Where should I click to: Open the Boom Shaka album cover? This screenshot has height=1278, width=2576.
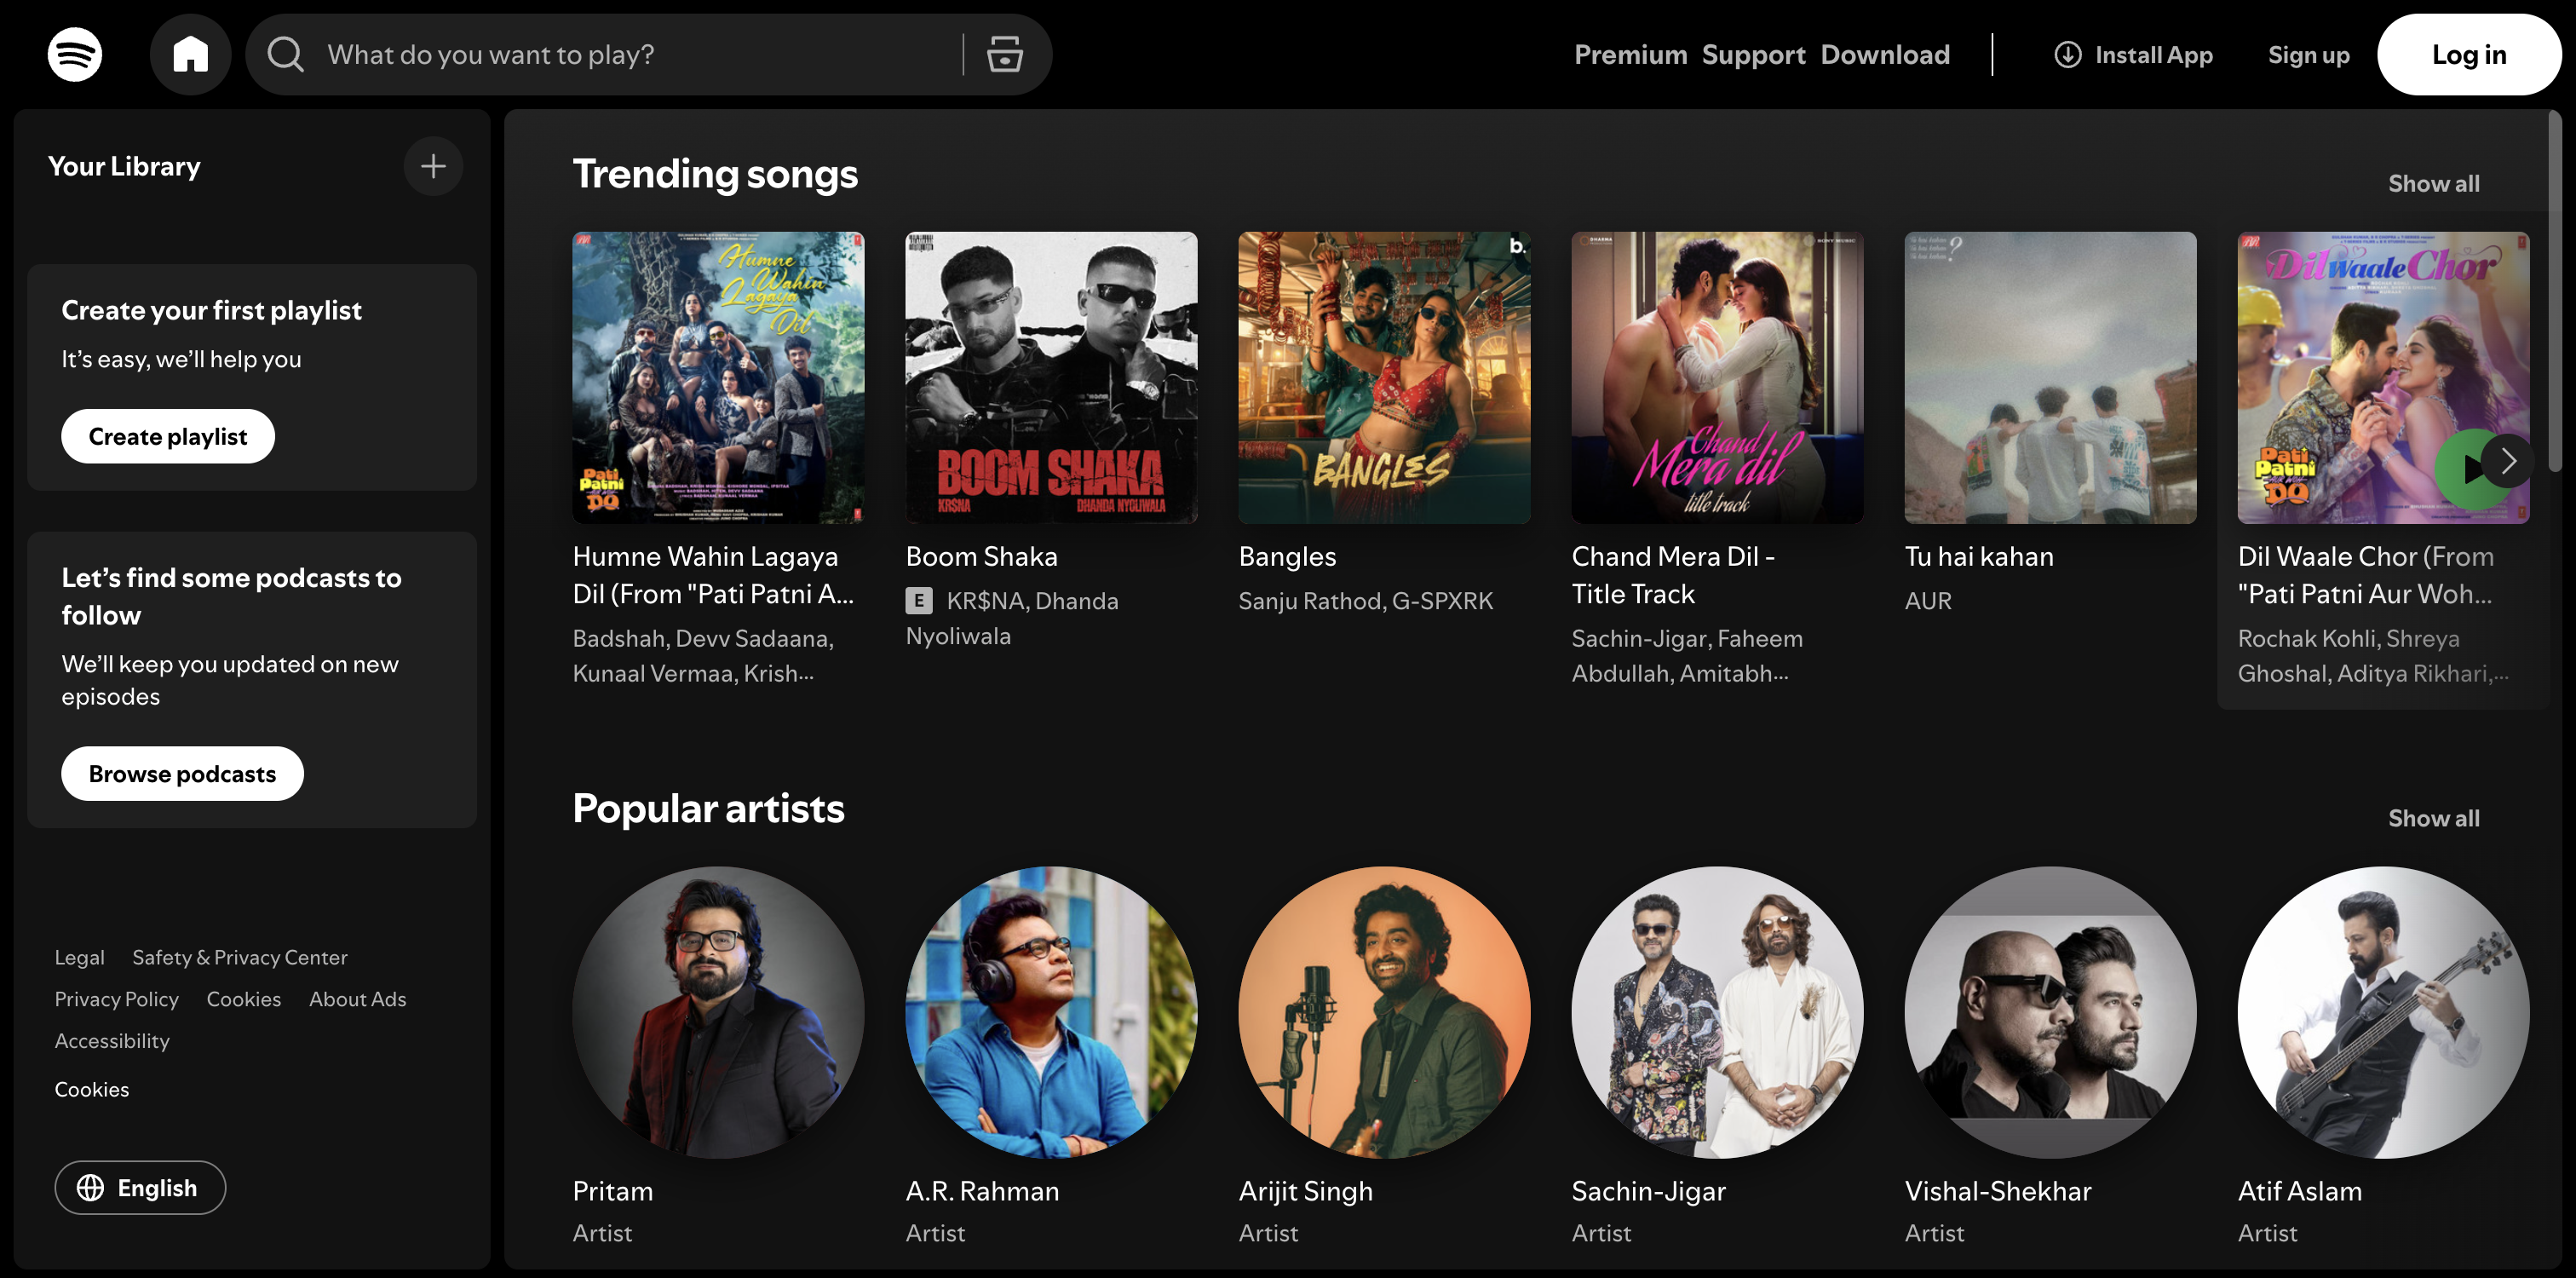click(1051, 378)
